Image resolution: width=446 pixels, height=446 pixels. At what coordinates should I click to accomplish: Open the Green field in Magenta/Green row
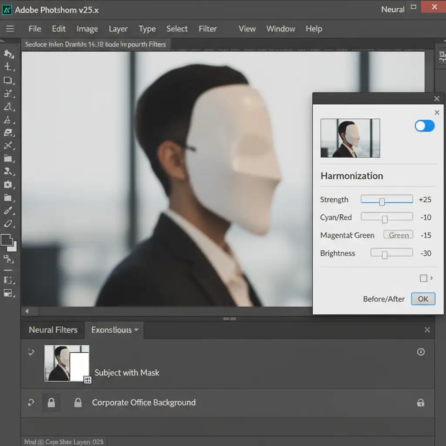pos(399,235)
